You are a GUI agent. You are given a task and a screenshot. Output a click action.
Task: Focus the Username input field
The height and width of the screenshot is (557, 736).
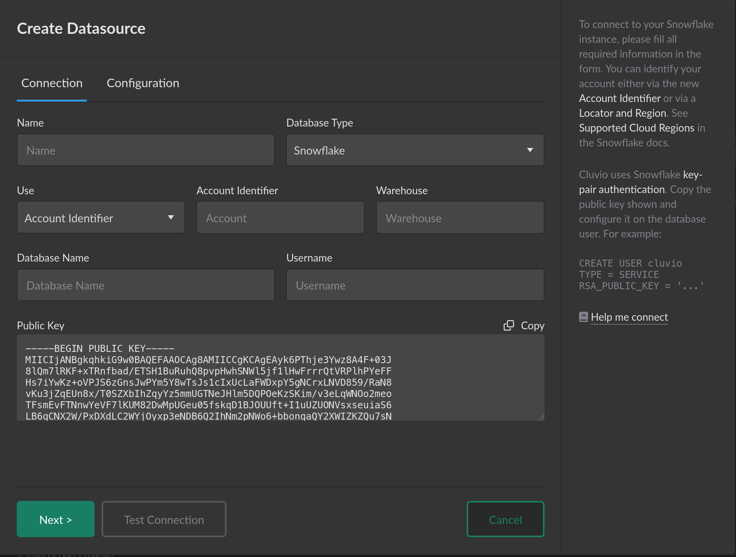click(x=415, y=285)
